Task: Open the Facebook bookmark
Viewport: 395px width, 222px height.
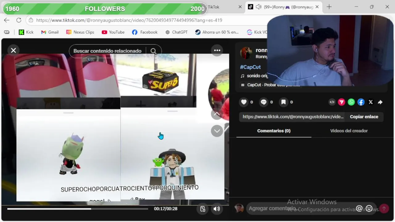Action: 145,32
